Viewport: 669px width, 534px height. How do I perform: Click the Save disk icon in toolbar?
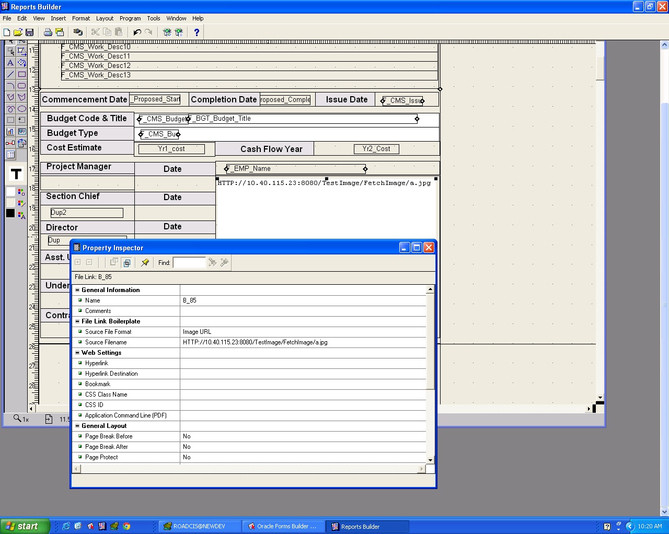click(30, 32)
